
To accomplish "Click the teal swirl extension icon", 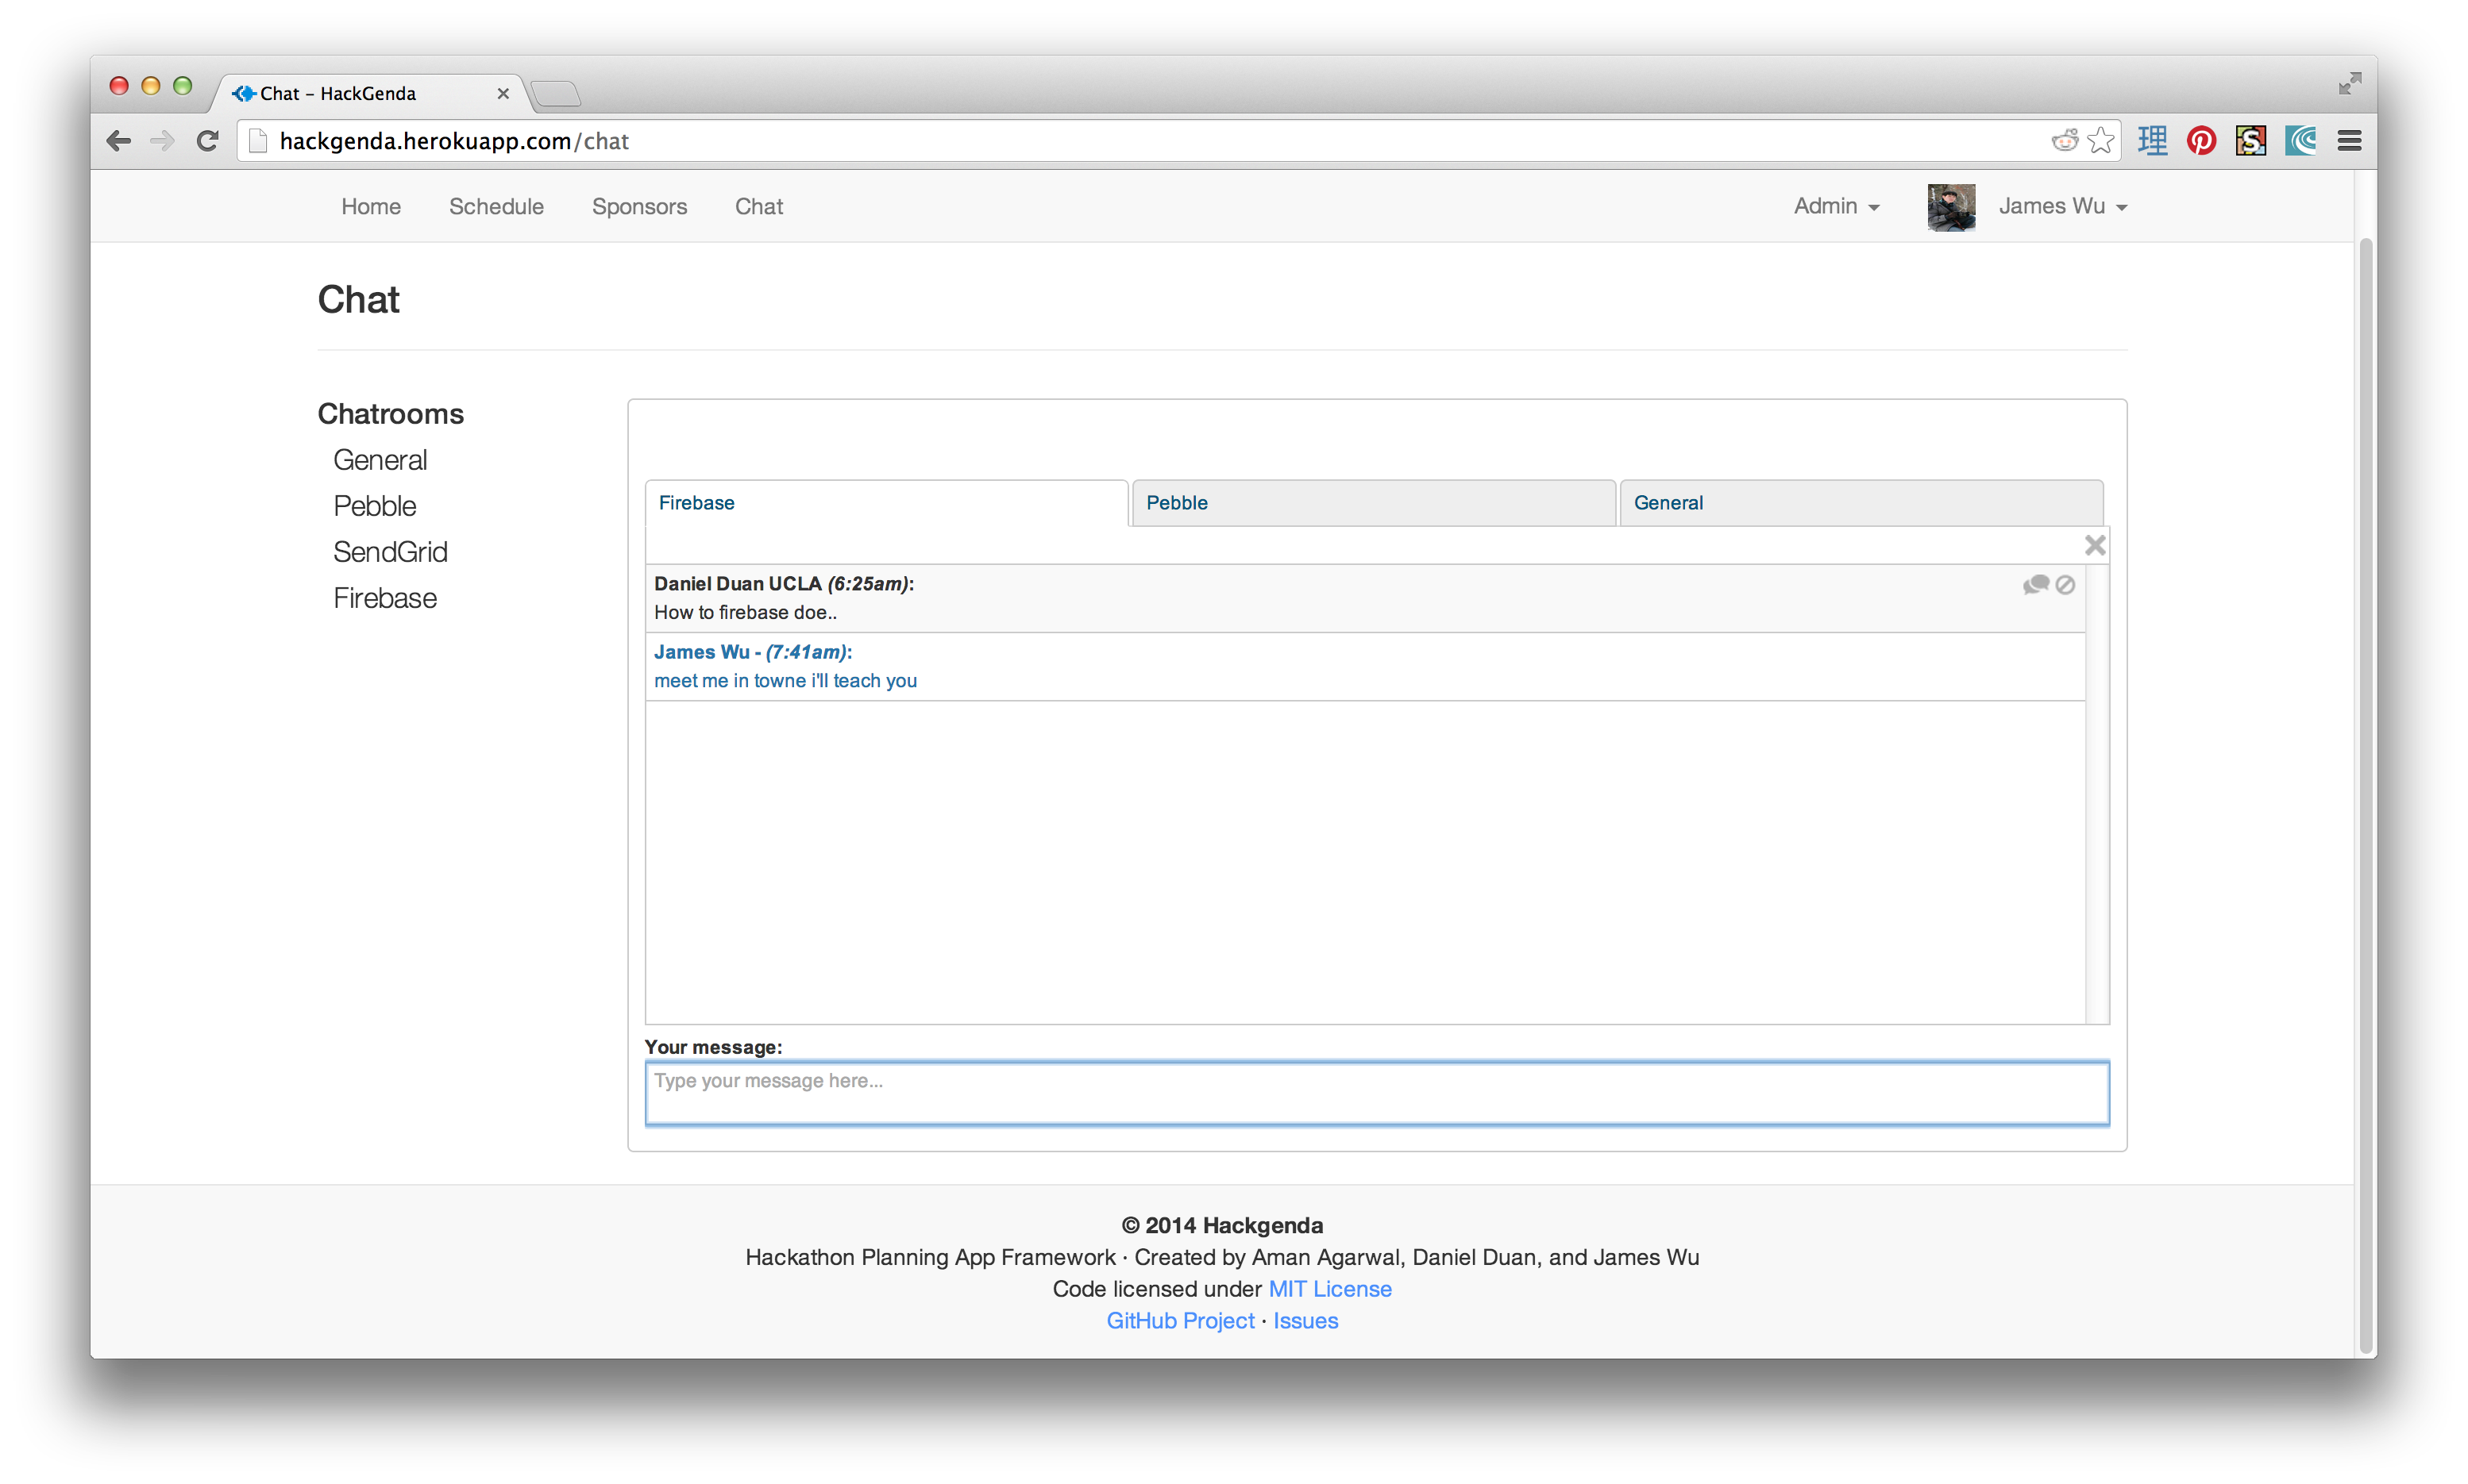I will coord(2300,141).
